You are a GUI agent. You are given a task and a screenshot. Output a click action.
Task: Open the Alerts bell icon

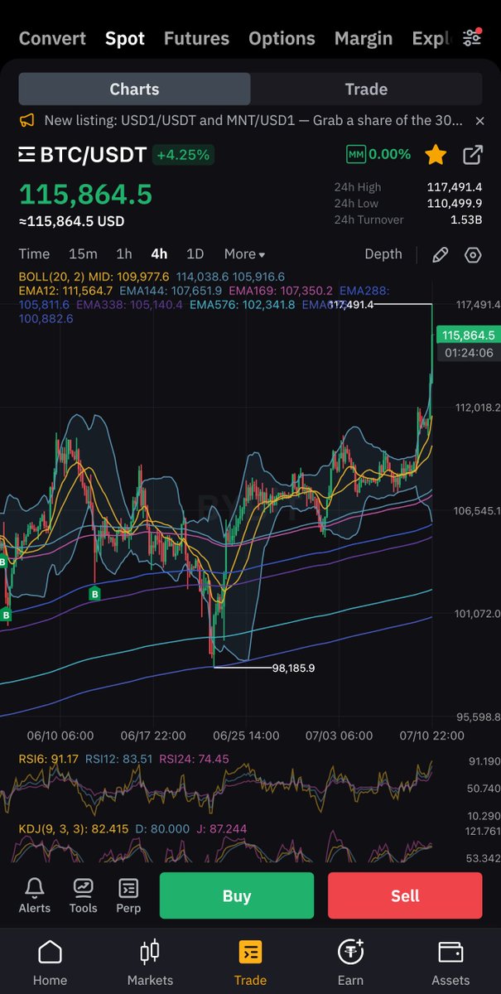coord(35,895)
